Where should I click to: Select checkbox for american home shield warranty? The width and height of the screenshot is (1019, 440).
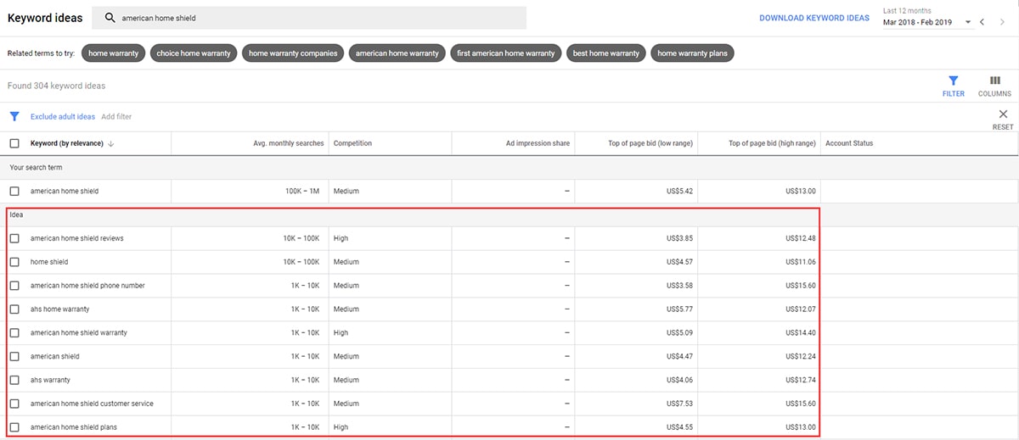pos(14,332)
